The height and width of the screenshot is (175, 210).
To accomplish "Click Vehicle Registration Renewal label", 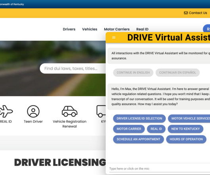I will (x=69, y=124).
